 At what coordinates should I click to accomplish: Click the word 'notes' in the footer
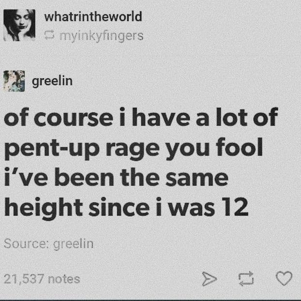[x=64, y=279]
